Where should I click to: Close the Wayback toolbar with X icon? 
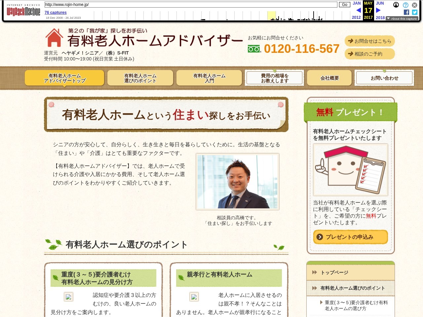pos(414,5)
